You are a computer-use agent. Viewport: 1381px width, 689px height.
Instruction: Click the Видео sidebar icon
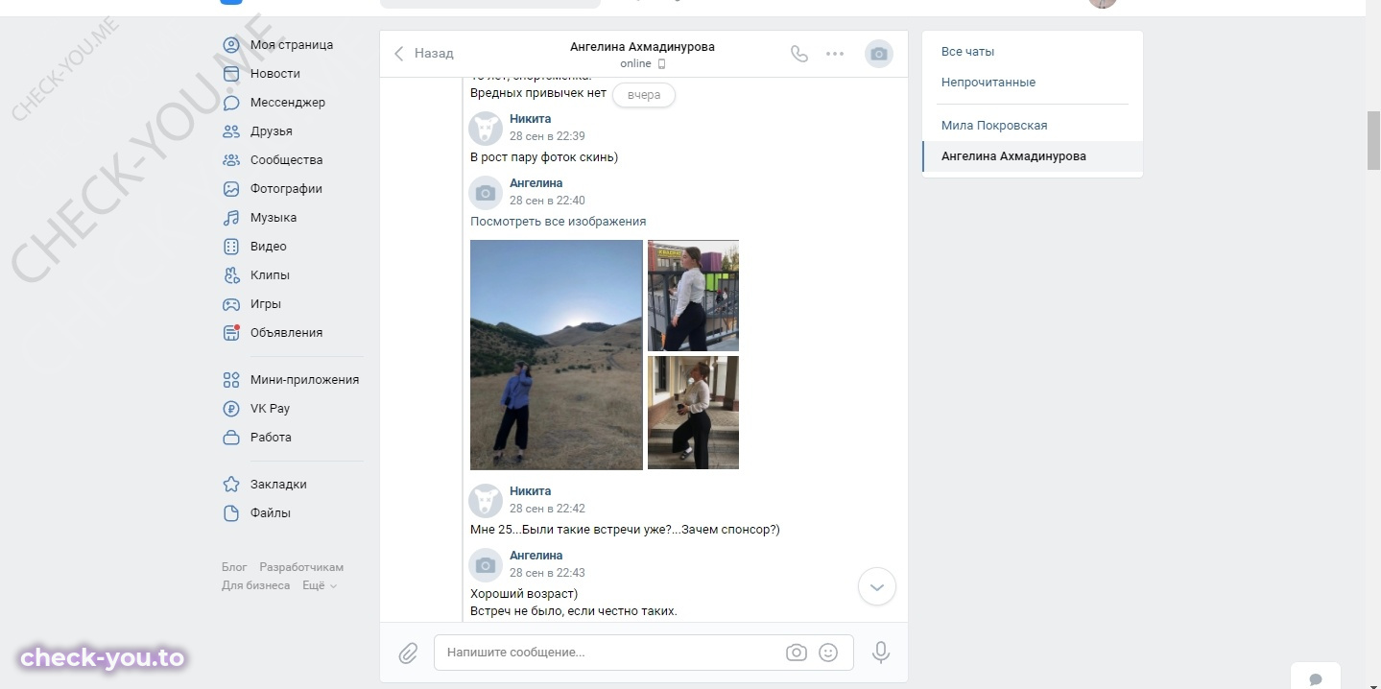tap(230, 247)
